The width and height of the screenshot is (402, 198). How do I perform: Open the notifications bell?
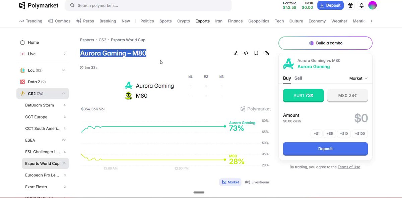click(361, 5)
